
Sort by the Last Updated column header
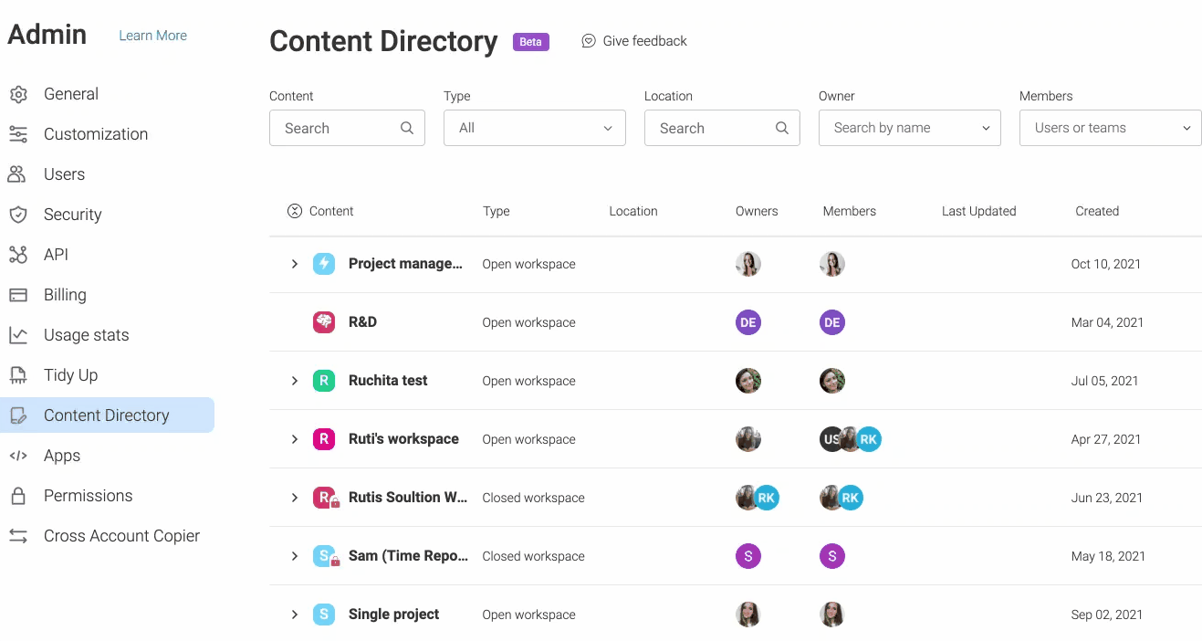point(979,211)
